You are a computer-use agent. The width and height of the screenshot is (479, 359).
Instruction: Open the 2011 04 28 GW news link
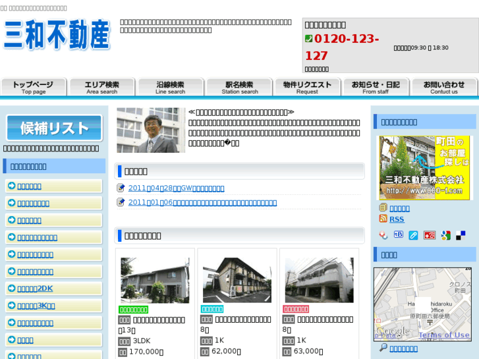[x=177, y=188]
